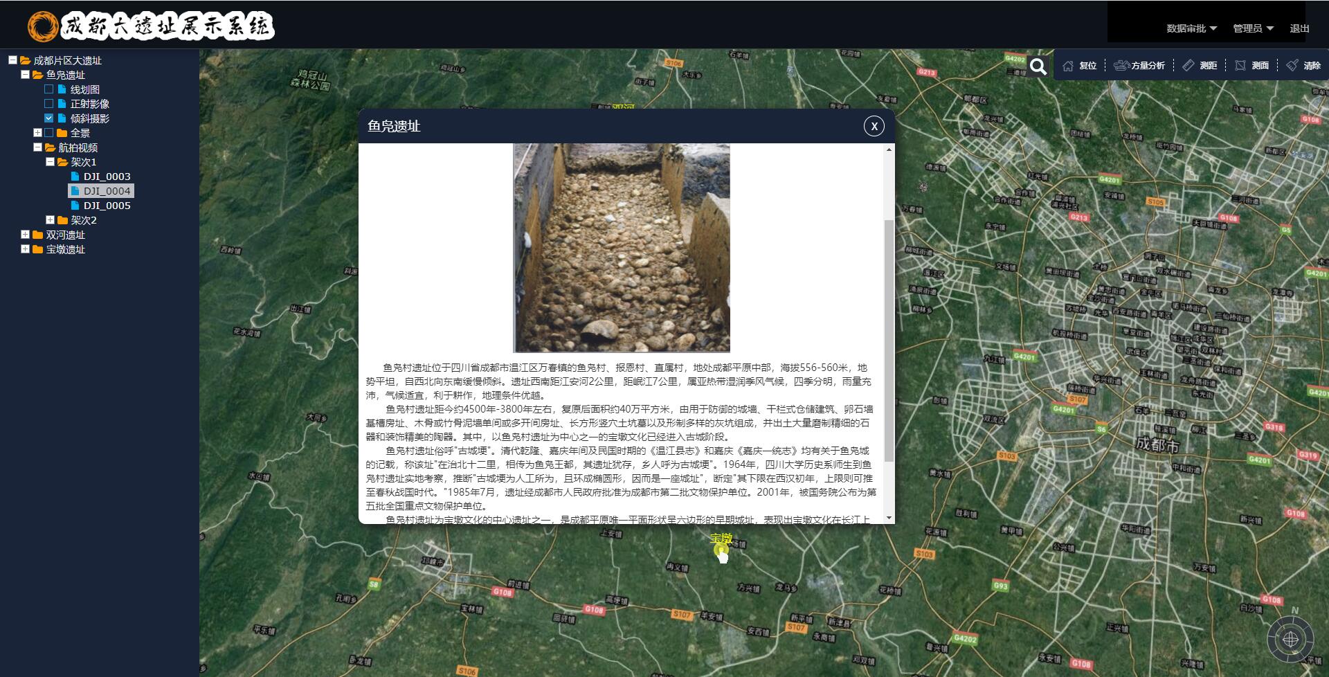Image resolution: width=1329 pixels, height=677 pixels.
Task: Click the popup vertical scrollbar thumb
Action: coord(889,341)
